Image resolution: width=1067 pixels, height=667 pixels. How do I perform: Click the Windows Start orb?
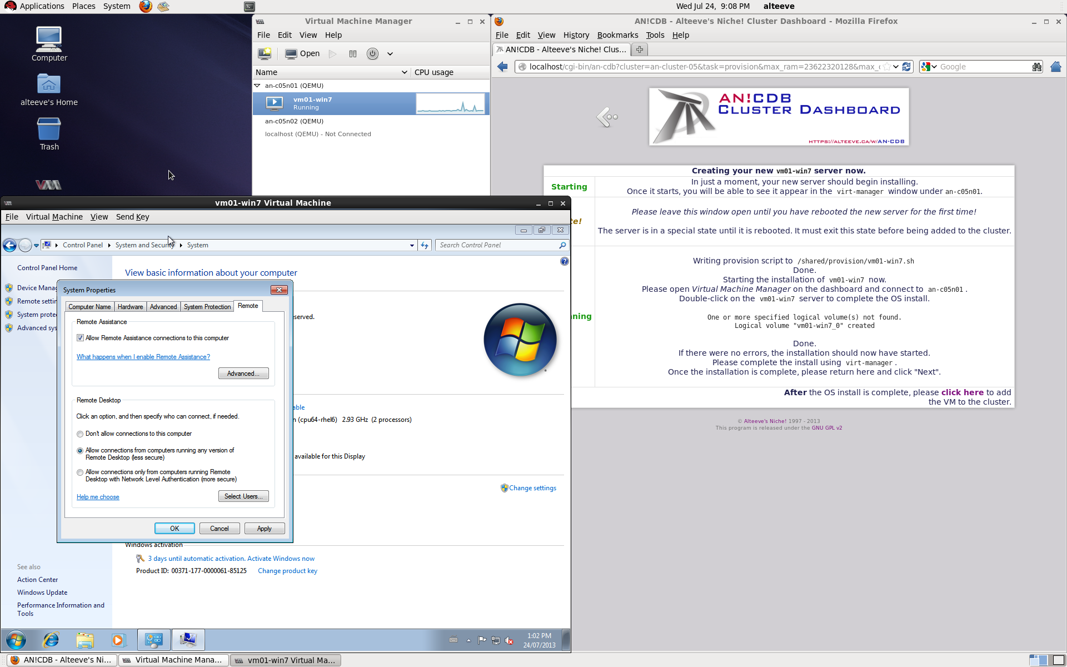click(16, 640)
